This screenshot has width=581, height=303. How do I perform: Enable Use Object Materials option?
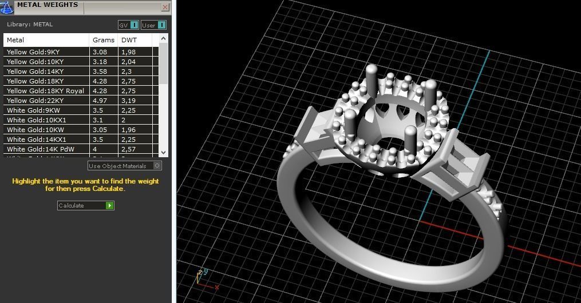pyautogui.click(x=125, y=166)
